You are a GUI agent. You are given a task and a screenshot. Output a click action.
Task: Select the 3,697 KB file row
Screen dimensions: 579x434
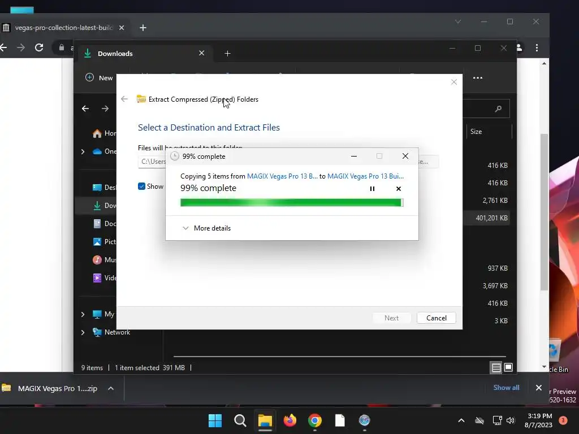coord(487,285)
